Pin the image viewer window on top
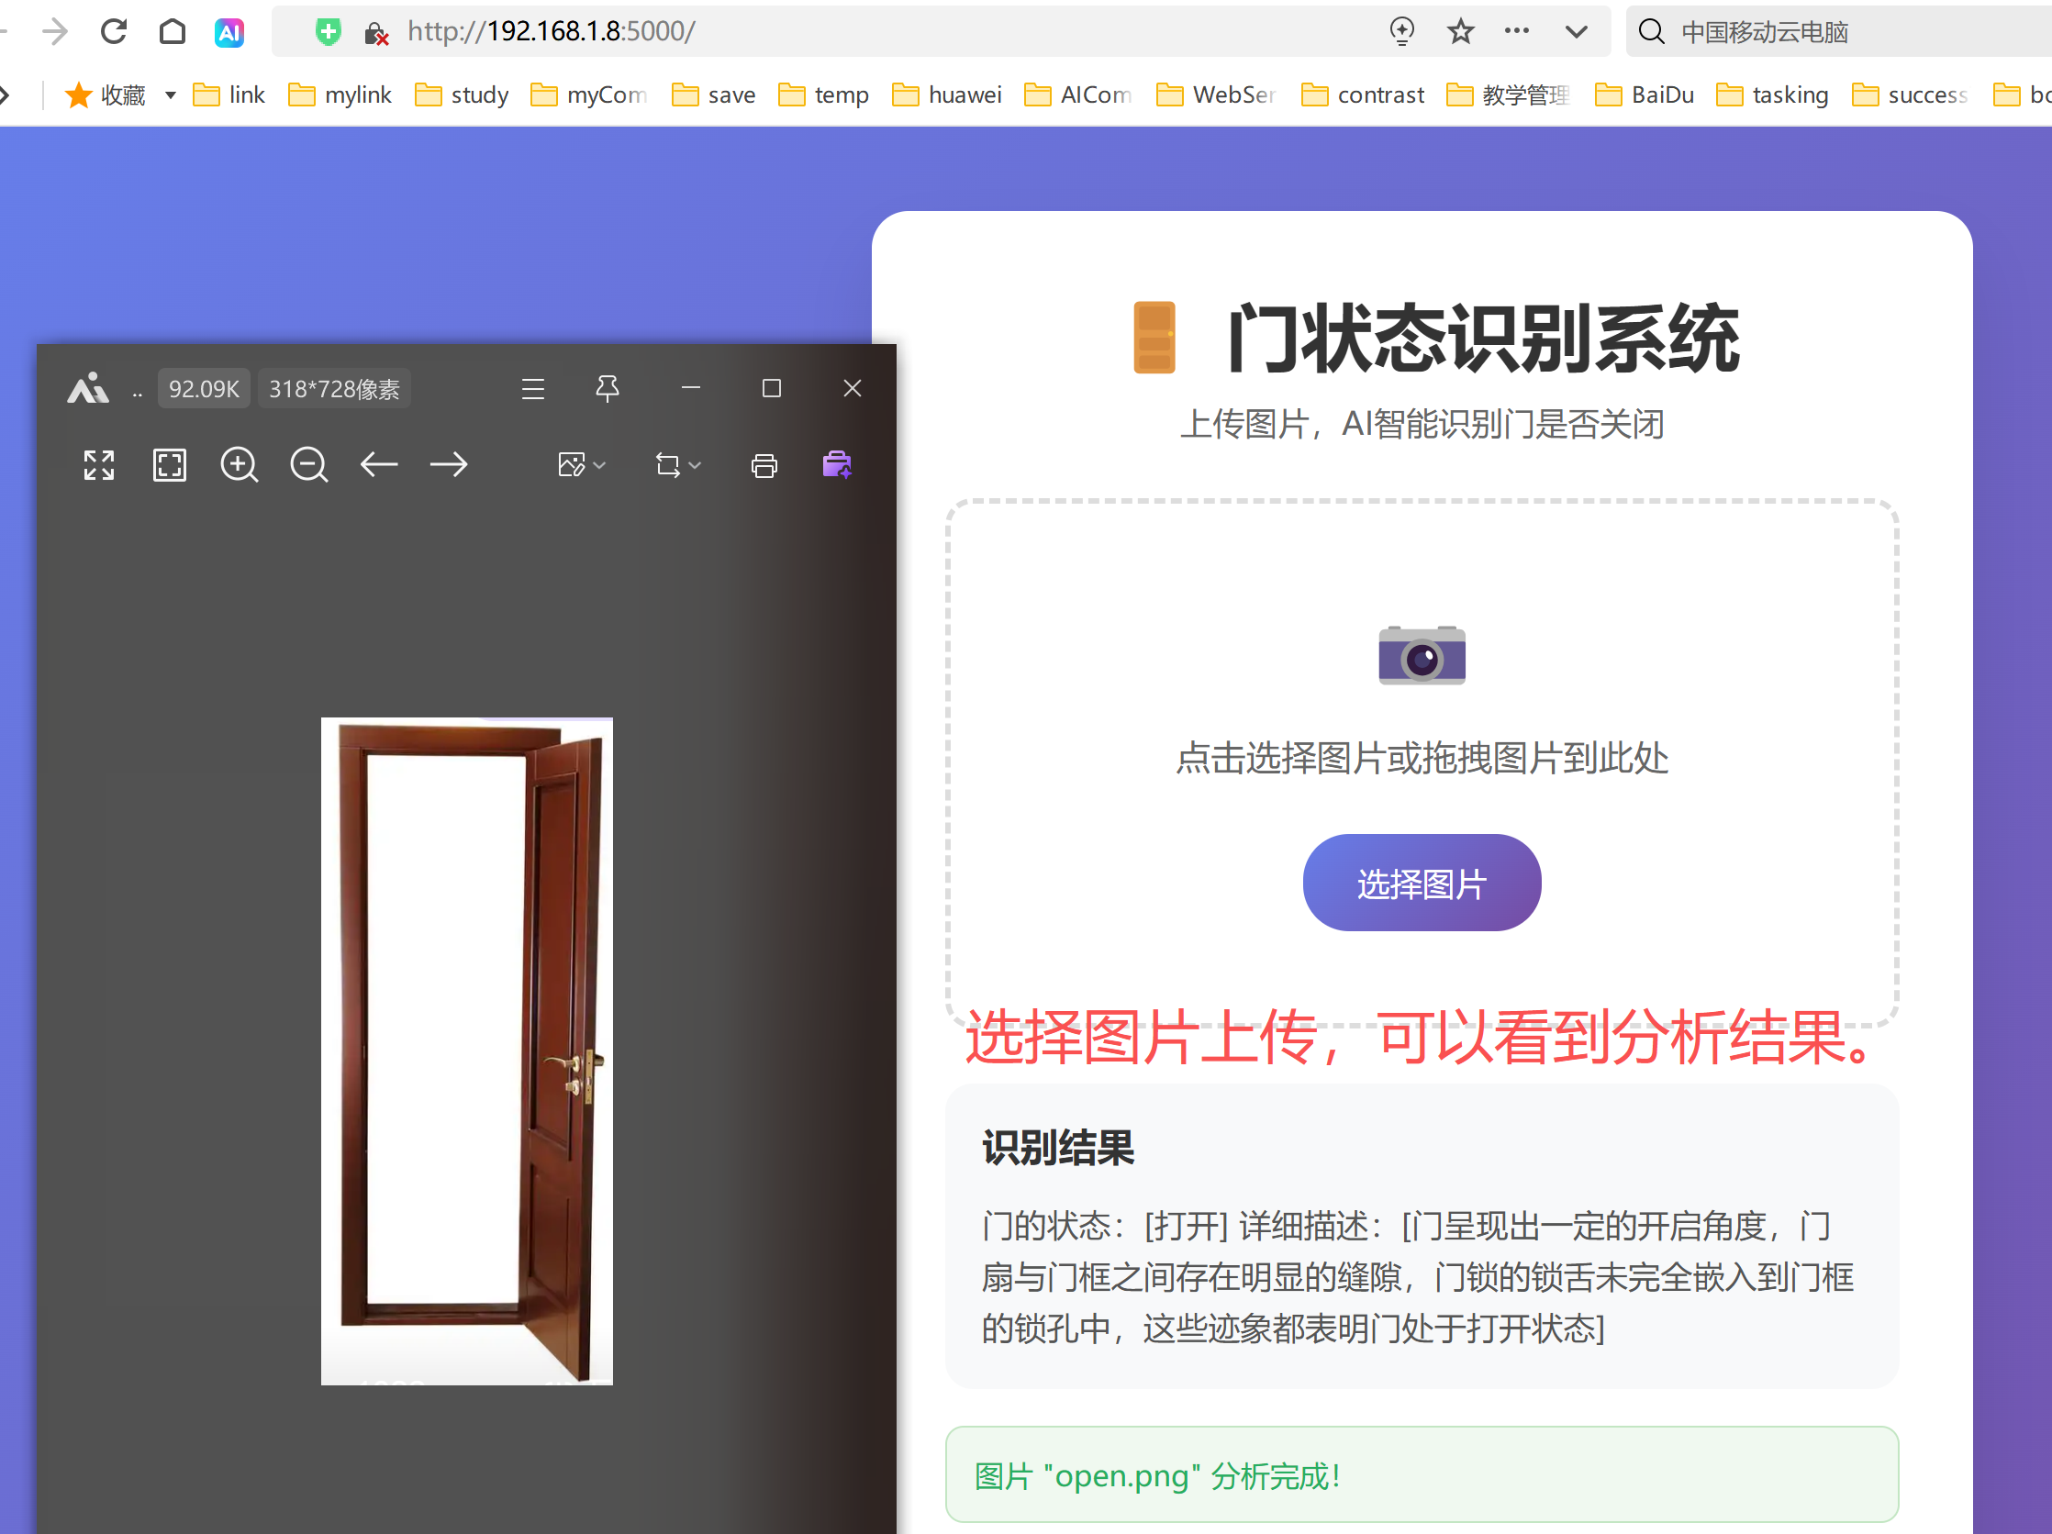Image resolution: width=2052 pixels, height=1534 pixels. click(608, 389)
